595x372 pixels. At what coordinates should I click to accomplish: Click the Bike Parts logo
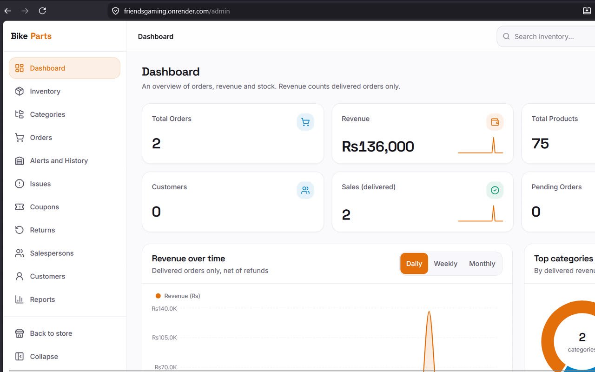(31, 36)
